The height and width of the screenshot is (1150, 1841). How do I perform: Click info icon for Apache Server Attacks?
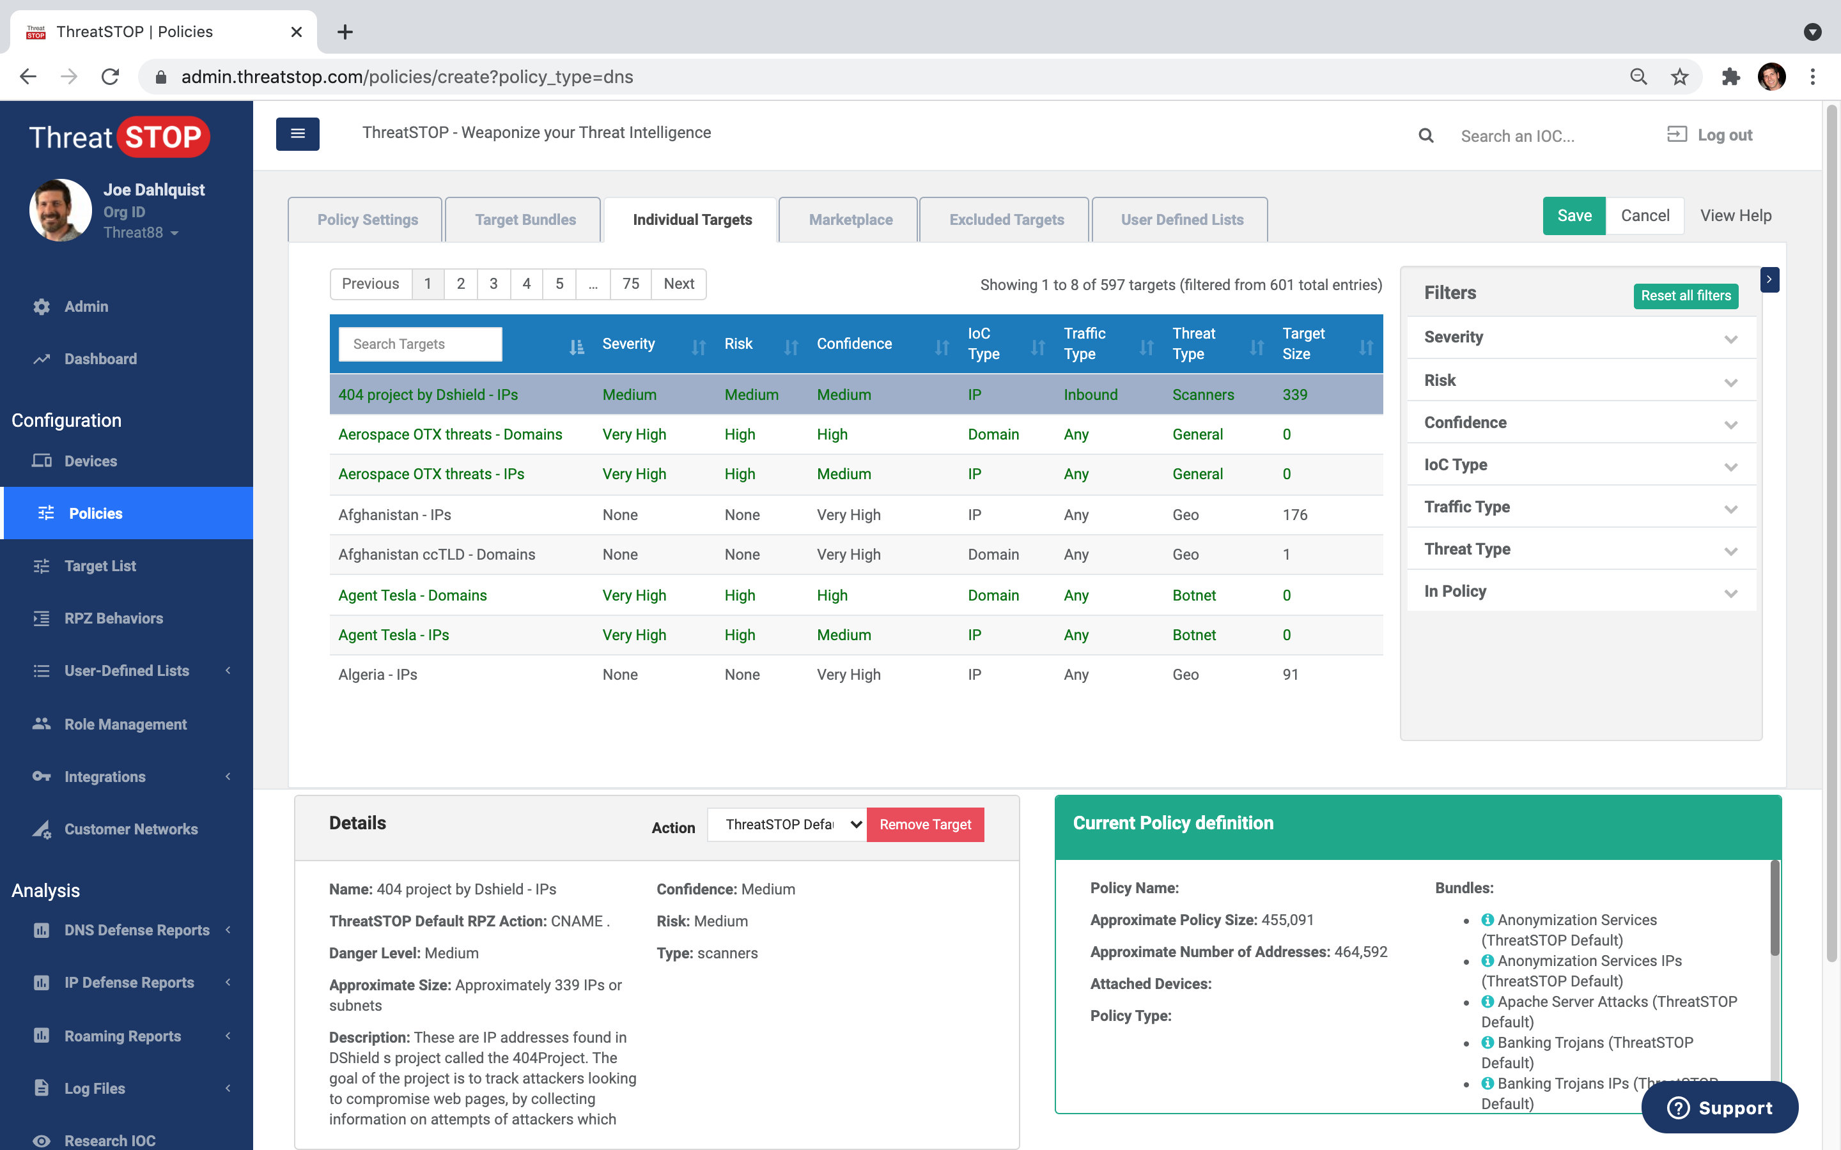point(1488,1002)
